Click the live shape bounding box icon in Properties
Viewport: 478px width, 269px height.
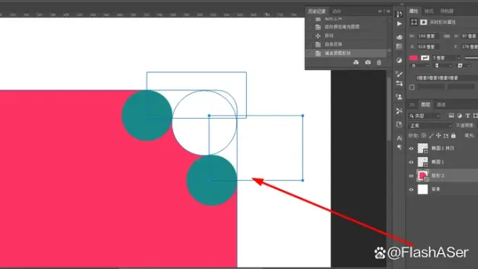click(x=414, y=22)
